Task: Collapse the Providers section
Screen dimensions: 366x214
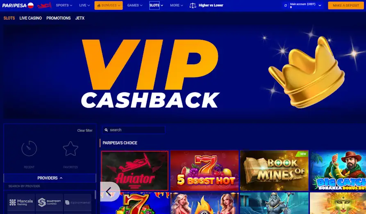Action: point(50,178)
